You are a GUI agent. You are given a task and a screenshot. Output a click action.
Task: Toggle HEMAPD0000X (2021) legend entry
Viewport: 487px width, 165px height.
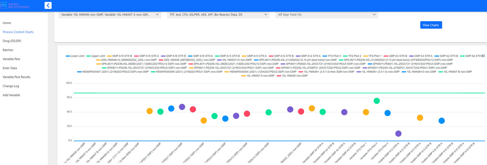261,72
